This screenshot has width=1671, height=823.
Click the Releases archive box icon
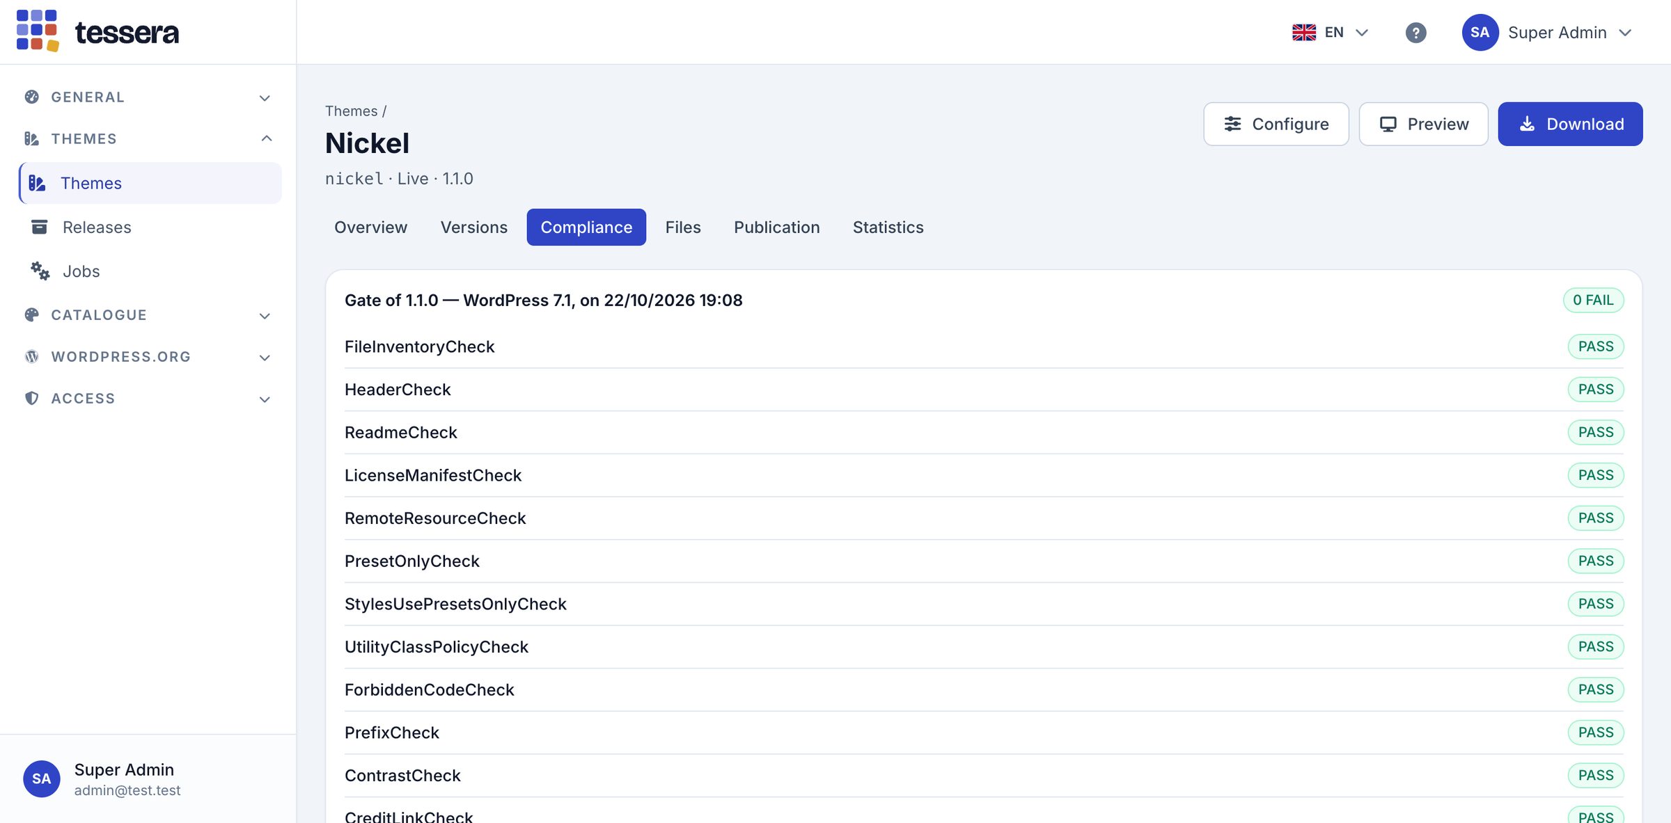tap(40, 227)
